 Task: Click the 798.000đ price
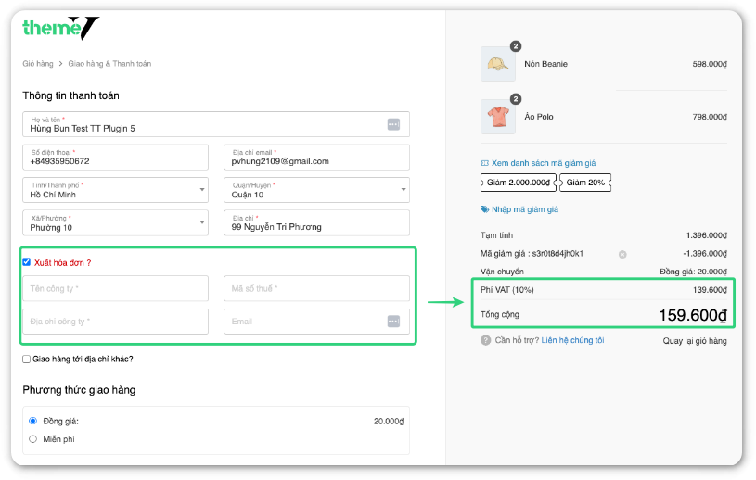click(710, 117)
